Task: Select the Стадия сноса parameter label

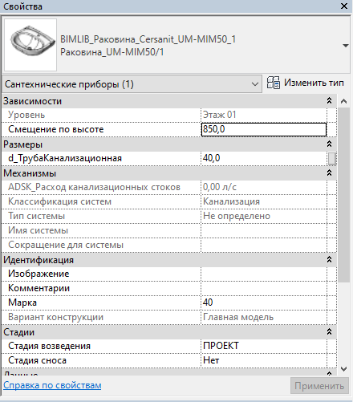Action: pyautogui.click(x=38, y=360)
